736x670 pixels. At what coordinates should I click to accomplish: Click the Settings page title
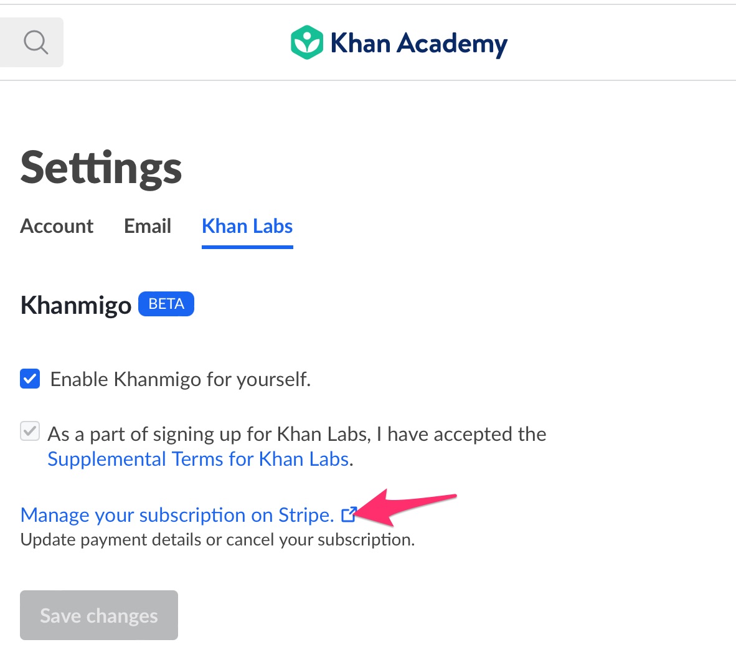tap(101, 167)
